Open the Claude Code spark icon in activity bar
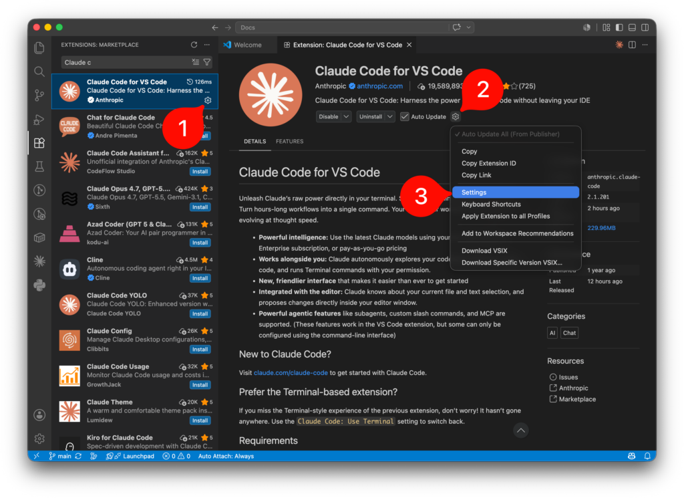This screenshot has height=498, width=684. click(x=39, y=261)
